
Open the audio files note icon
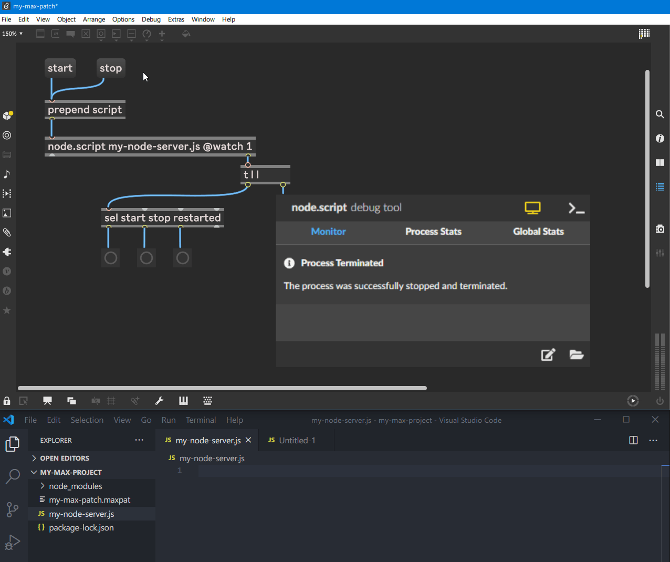pos(7,174)
